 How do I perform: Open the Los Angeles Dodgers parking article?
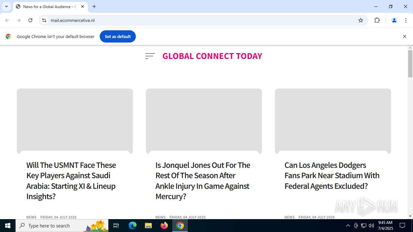pos(332,175)
